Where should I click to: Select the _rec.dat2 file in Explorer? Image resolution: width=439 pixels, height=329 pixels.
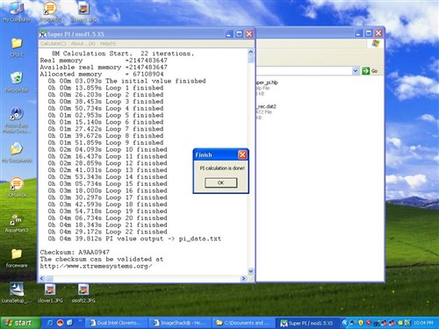coord(266,111)
